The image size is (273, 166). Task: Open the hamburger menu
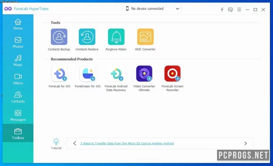(x=239, y=10)
